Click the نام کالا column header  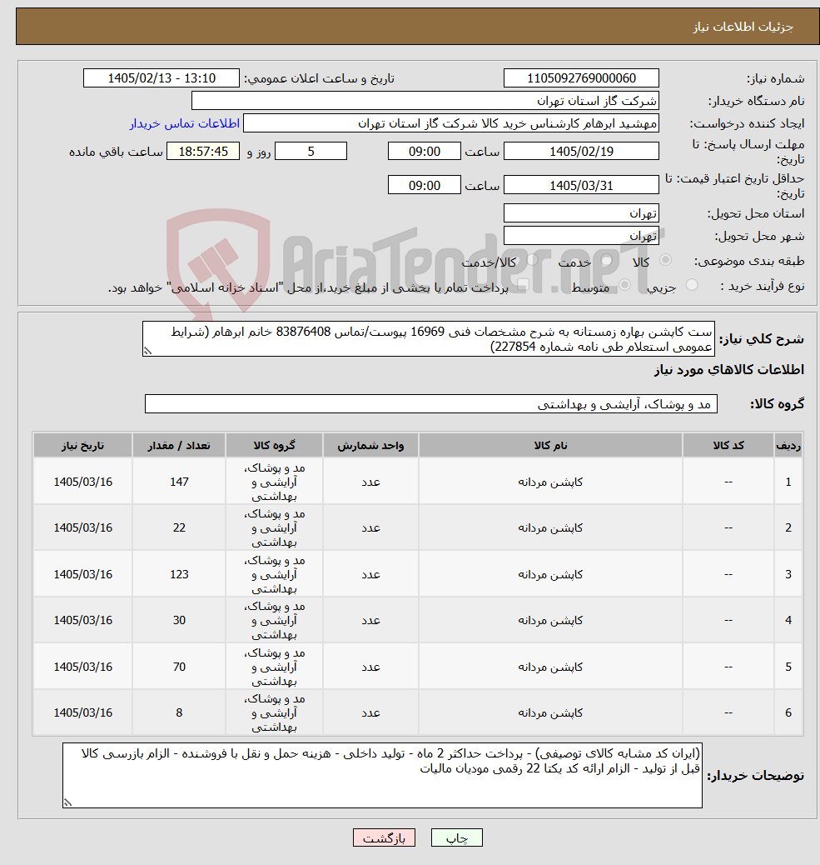click(x=550, y=445)
